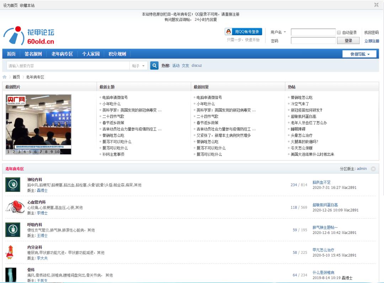
Task: Open latest post 什么是颈椎病
Action: point(324,272)
